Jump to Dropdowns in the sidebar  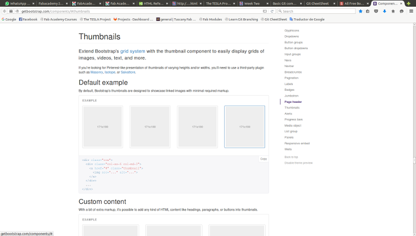click(292, 36)
